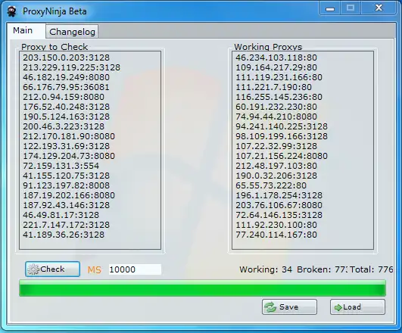Viewport: 402px width, 333px height.
Task: Select proxy 187.92.43.146:3128
Action: pos(66,205)
